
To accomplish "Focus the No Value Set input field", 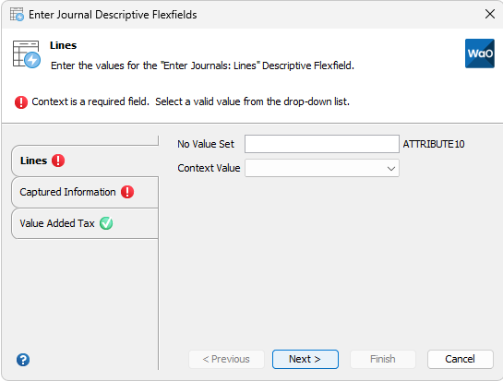I will tap(322, 144).
